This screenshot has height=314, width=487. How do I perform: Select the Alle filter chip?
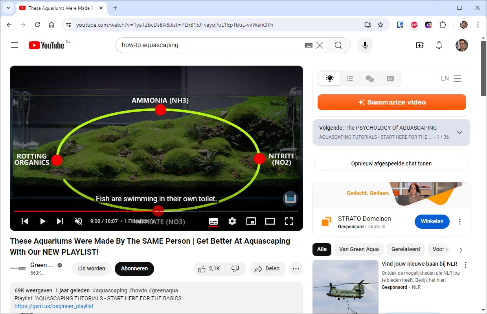[322, 249]
